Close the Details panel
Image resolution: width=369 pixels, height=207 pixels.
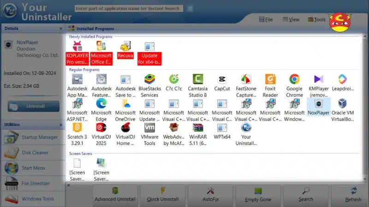(x=61, y=29)
